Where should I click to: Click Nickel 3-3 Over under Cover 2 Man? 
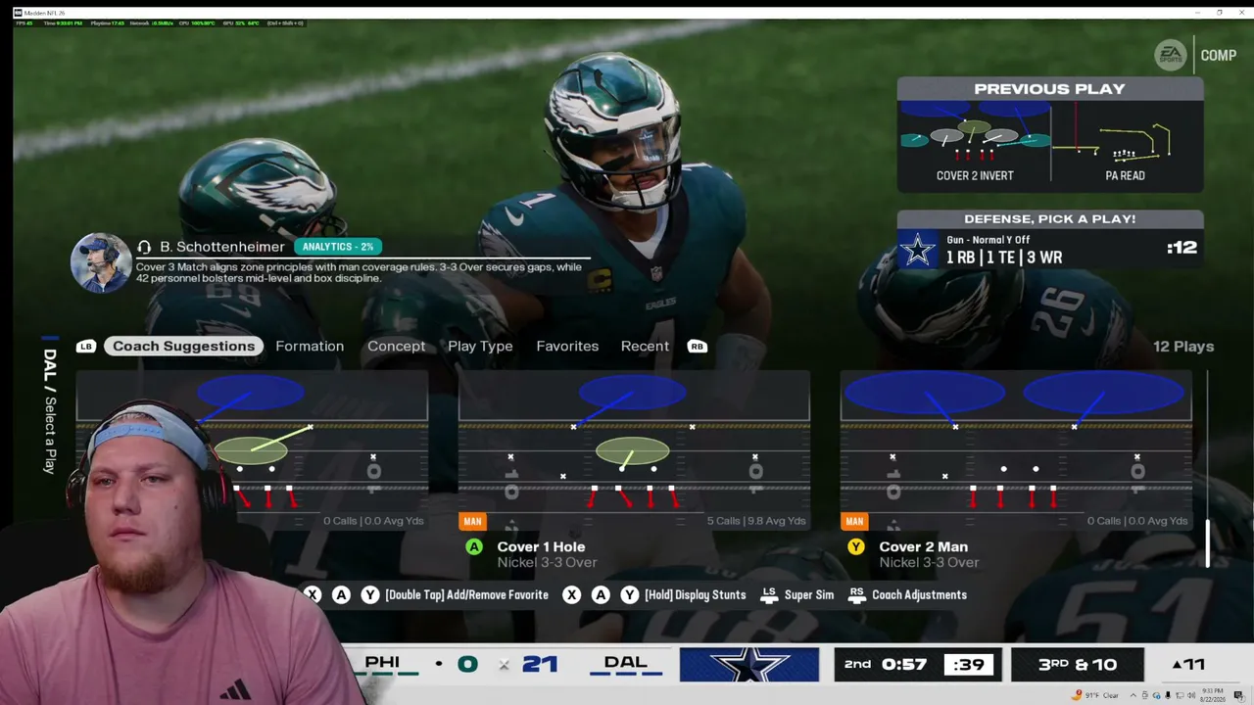click(x=929, y=563)
